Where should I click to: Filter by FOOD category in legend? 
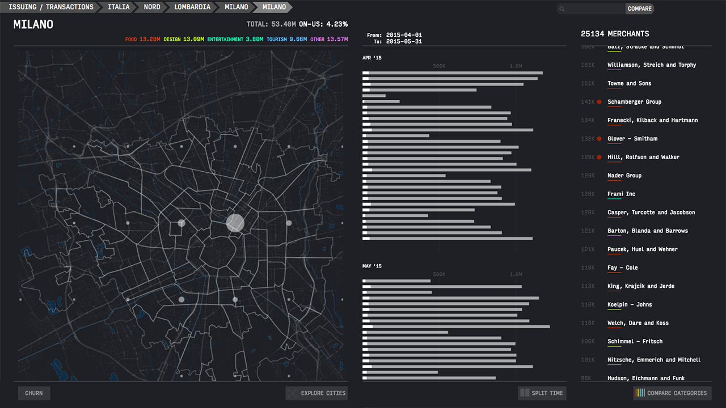point(142,39)
